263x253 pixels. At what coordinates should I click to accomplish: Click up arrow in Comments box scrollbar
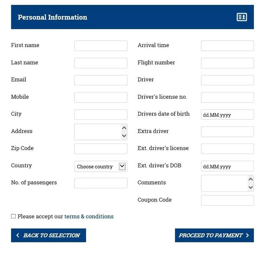tap(251, 180)
